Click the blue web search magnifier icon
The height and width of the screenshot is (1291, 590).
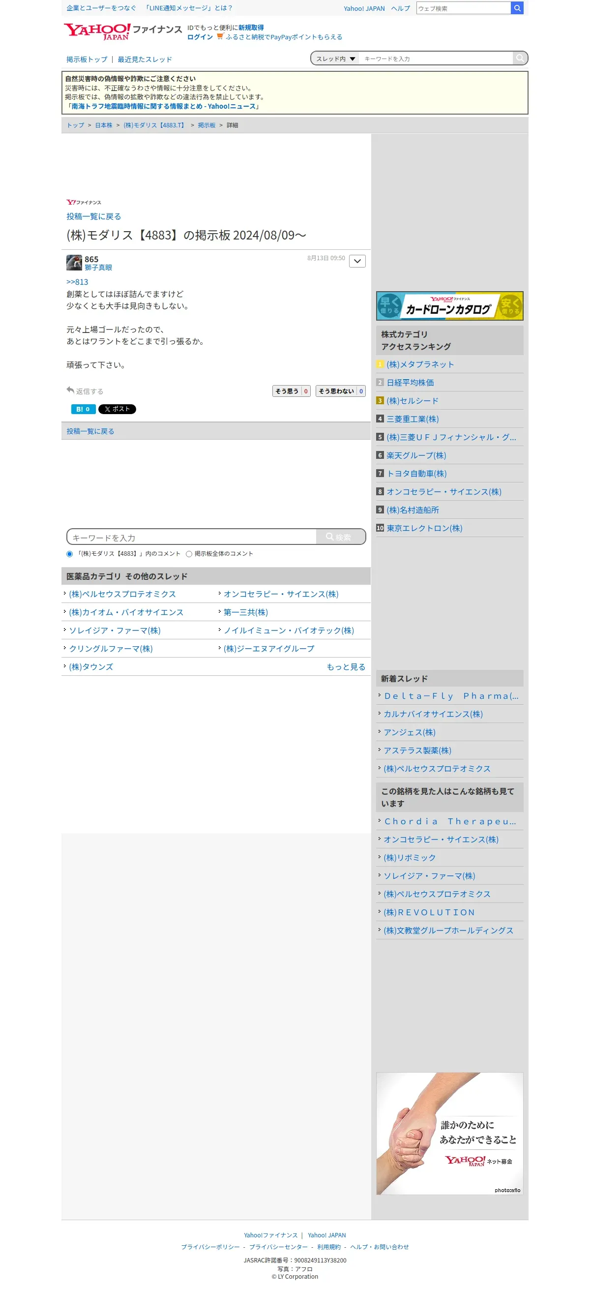(517, 8)
